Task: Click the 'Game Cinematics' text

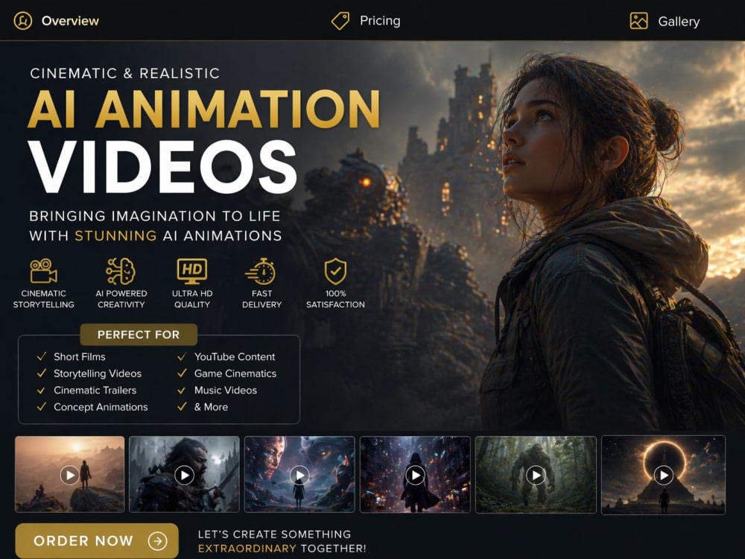Action: tap(235, 373)
